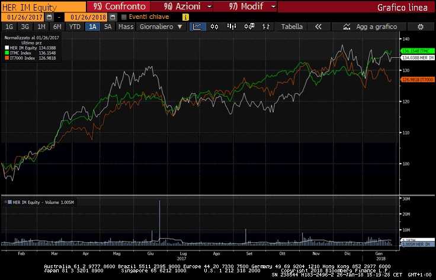Viewport: 436px width, 280px height.
Task: Select the candle-with-volume chart icon
Action: tap(249, 27)
